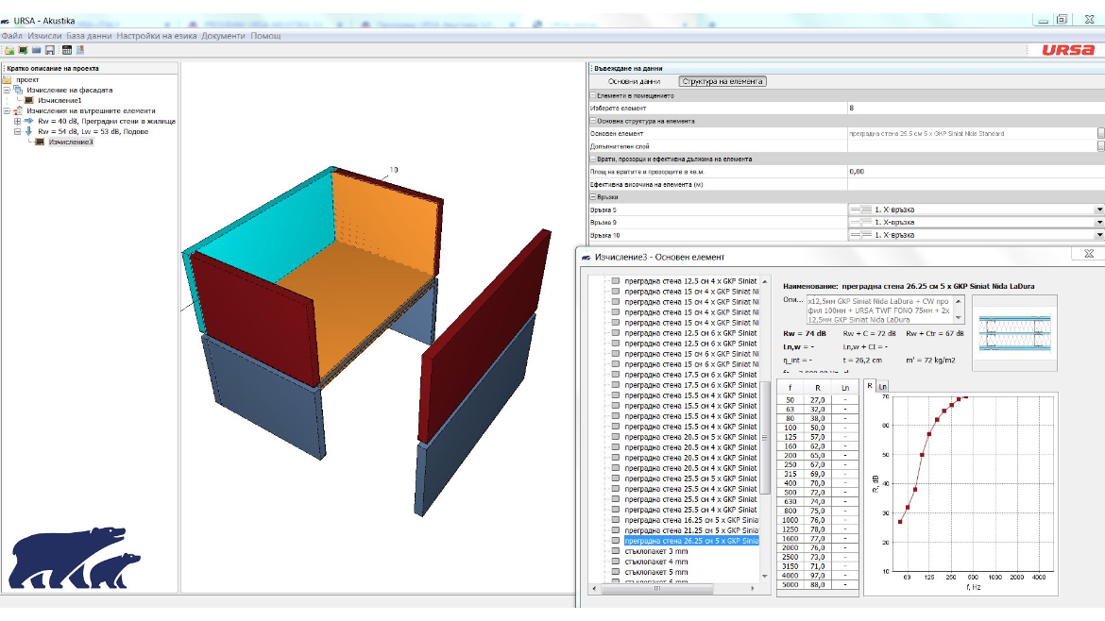The height and width of the screenshot is (621, 1105).
Task: Click the URSA red logo at top right
Action: (1068, 50)
